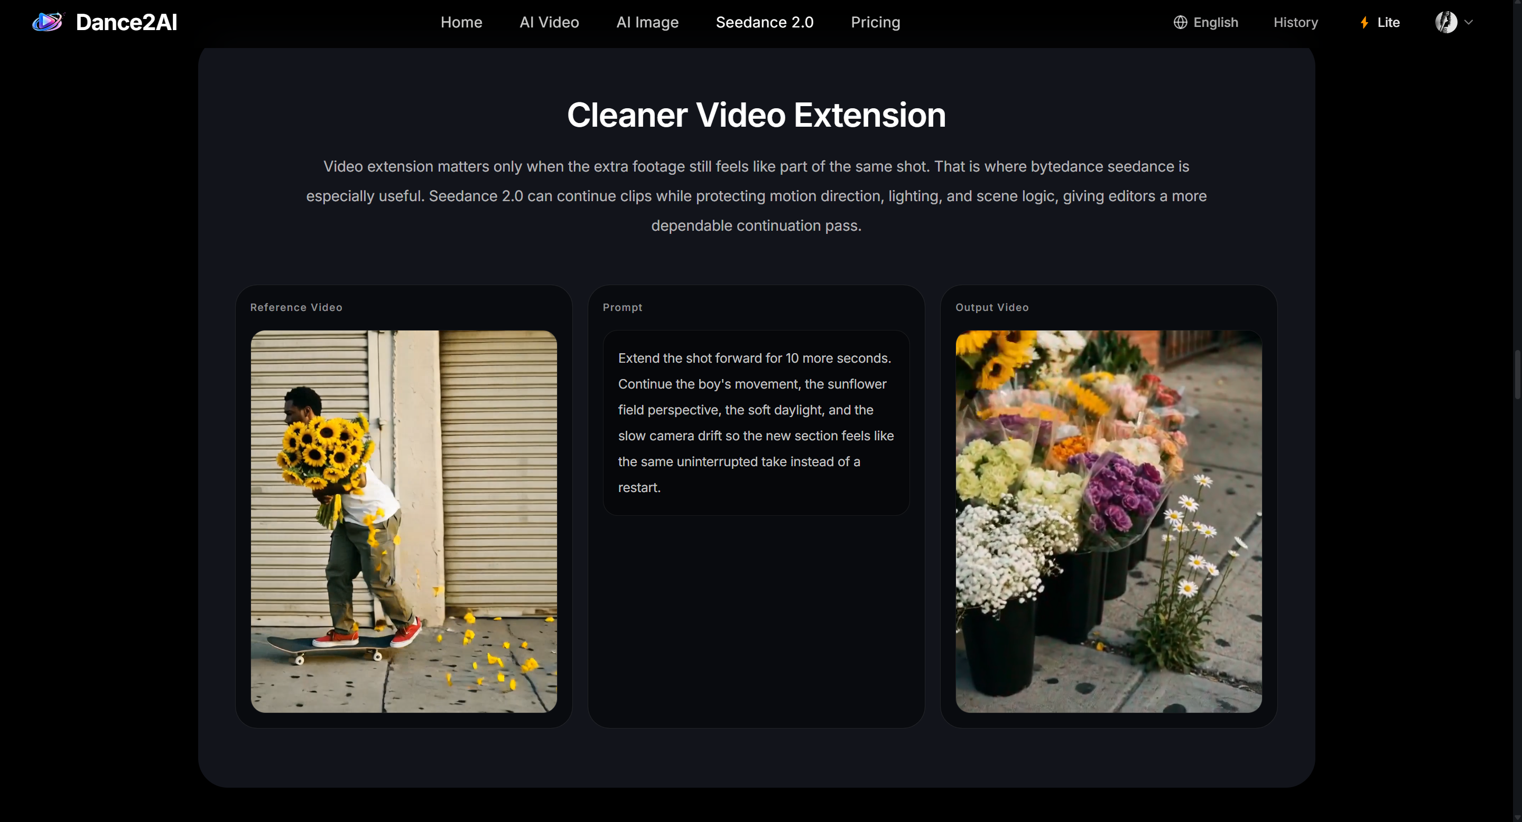Screen dimensions: 1522x822
Task: Click the scroll-down arrow at bottom right
Action: pyautogui.click(x=1517, y=817)
